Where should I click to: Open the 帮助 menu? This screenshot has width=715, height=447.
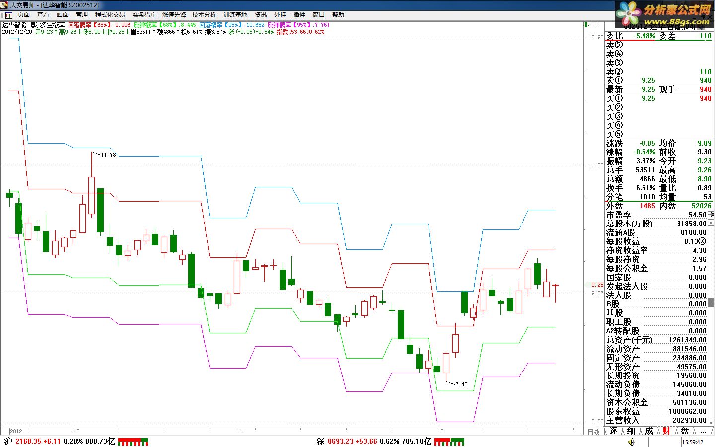click(338, 15)
